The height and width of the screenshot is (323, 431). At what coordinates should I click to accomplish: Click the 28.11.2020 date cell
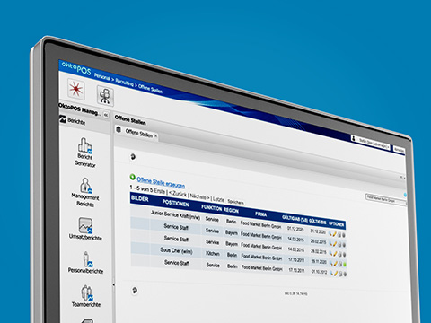pos(319,261)
